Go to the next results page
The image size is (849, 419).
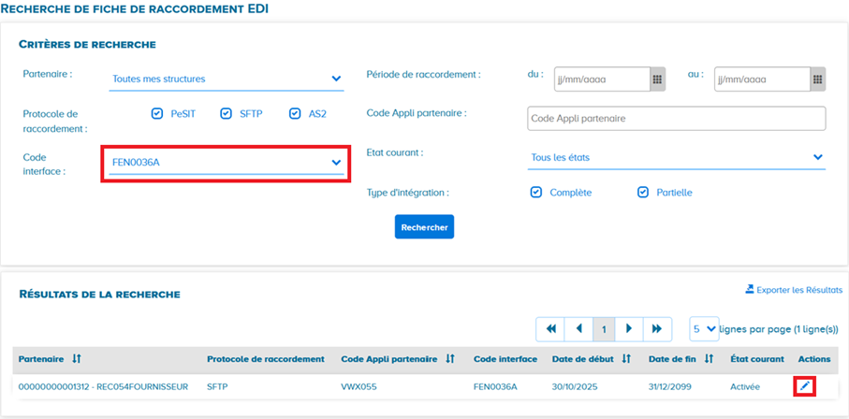tap(629, 329)
